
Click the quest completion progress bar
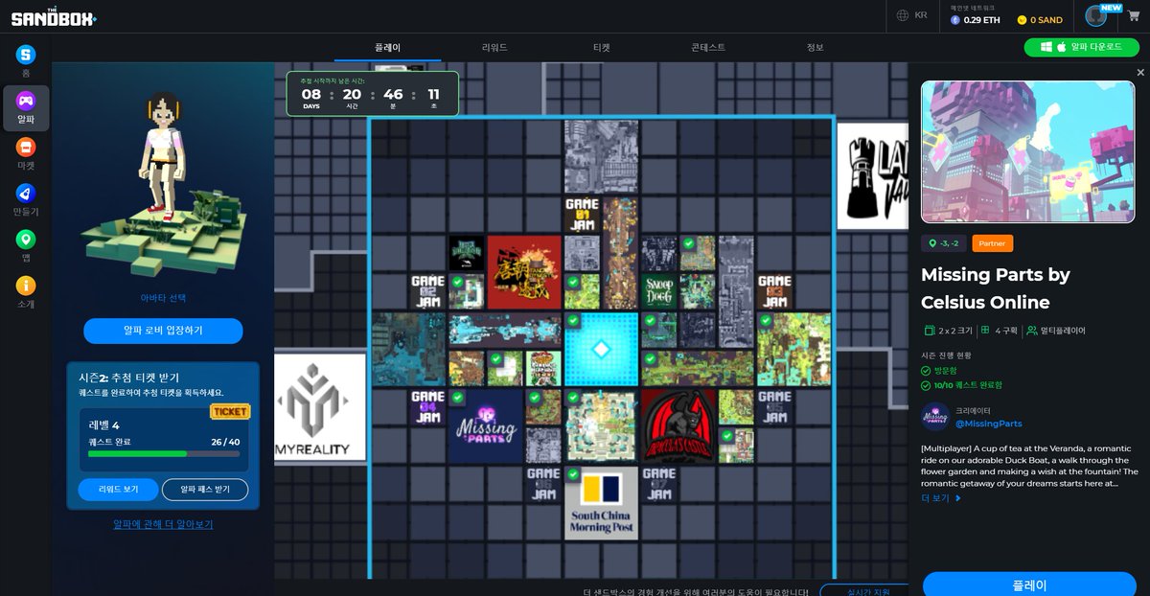point(164,453)
